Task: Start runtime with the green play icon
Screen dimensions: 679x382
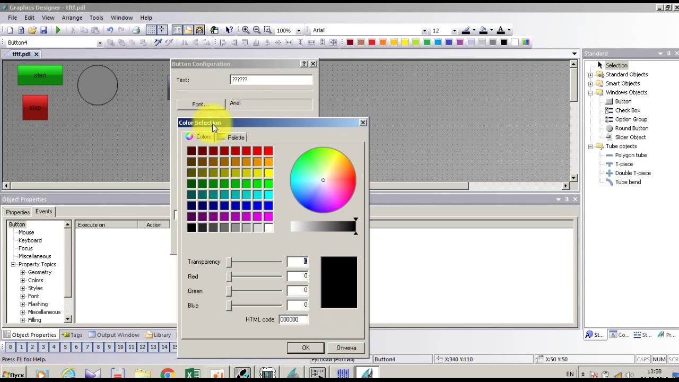Action: tap(58, 30)
